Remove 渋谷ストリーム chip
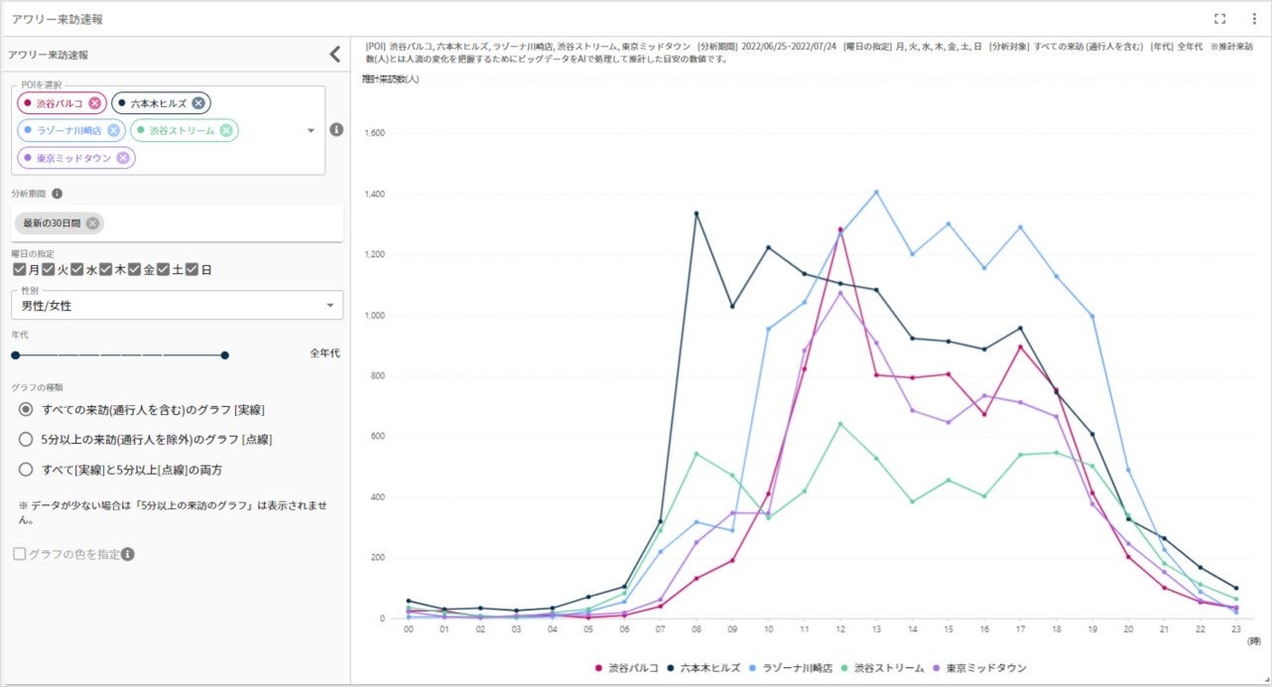The height and width of the screenshot is (687, 1272). pyautogui.click(x=226, y=130)
